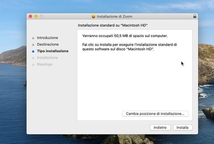The width and height of the screenshot is (214, 144).
Task: Select the dimmed Installazione step
Action: 47,57
